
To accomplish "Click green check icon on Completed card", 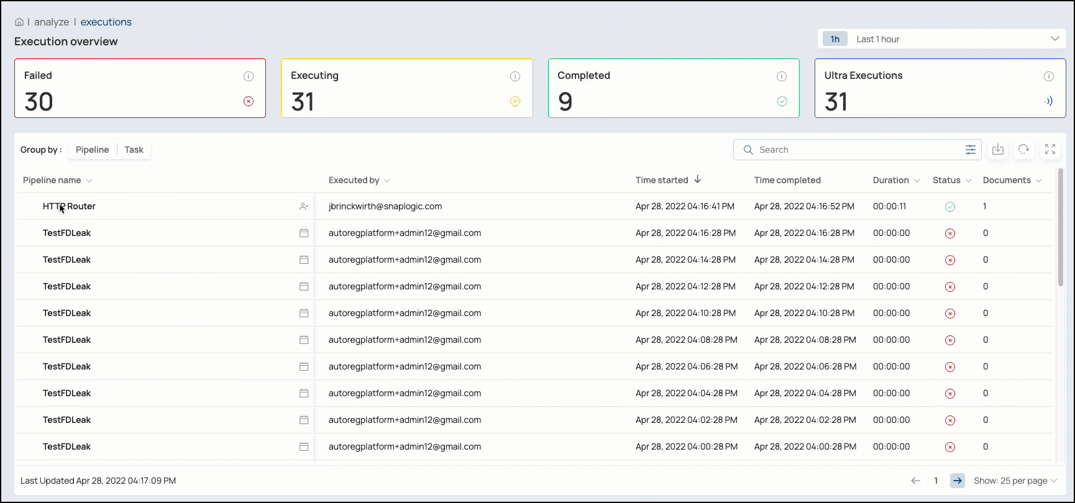I will [x=782, y=101].
